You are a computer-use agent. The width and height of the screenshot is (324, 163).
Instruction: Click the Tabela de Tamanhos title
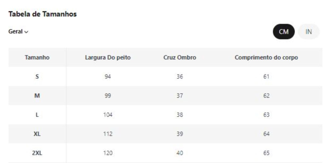coord(42,14)
